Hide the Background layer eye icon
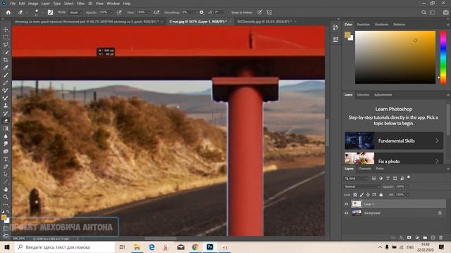This screenshot has height=253, width=451. pyautogui.click(x=346, y=213)
